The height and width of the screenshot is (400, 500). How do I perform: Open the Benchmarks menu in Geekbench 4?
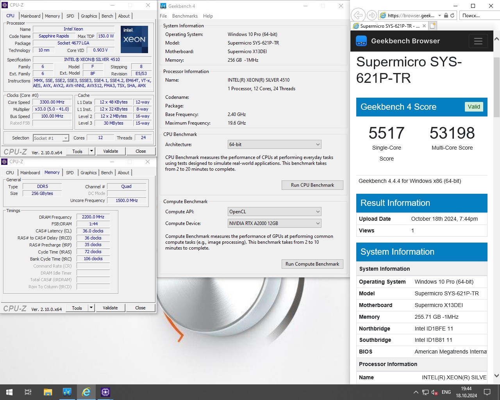pyautogui.click(x=185, y=16)
